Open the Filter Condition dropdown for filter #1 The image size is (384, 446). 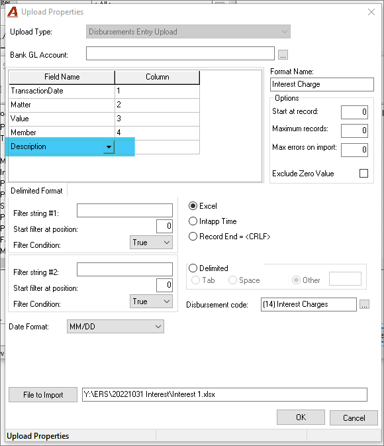151,243
